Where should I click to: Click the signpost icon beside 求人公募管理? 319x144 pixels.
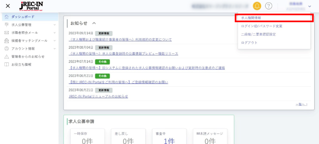click(x=7, y=25)
